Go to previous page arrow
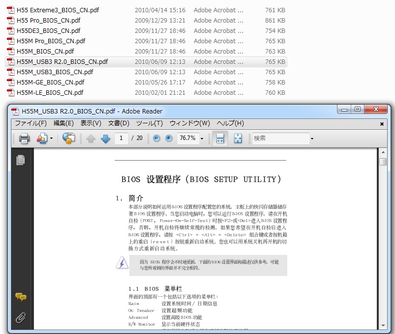The width and height of the screenshot is (395, 334). pos(91,139)
